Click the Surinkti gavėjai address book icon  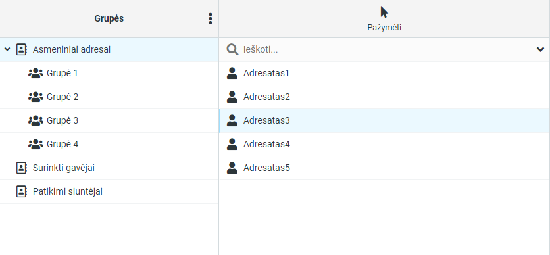coord(22,168)
